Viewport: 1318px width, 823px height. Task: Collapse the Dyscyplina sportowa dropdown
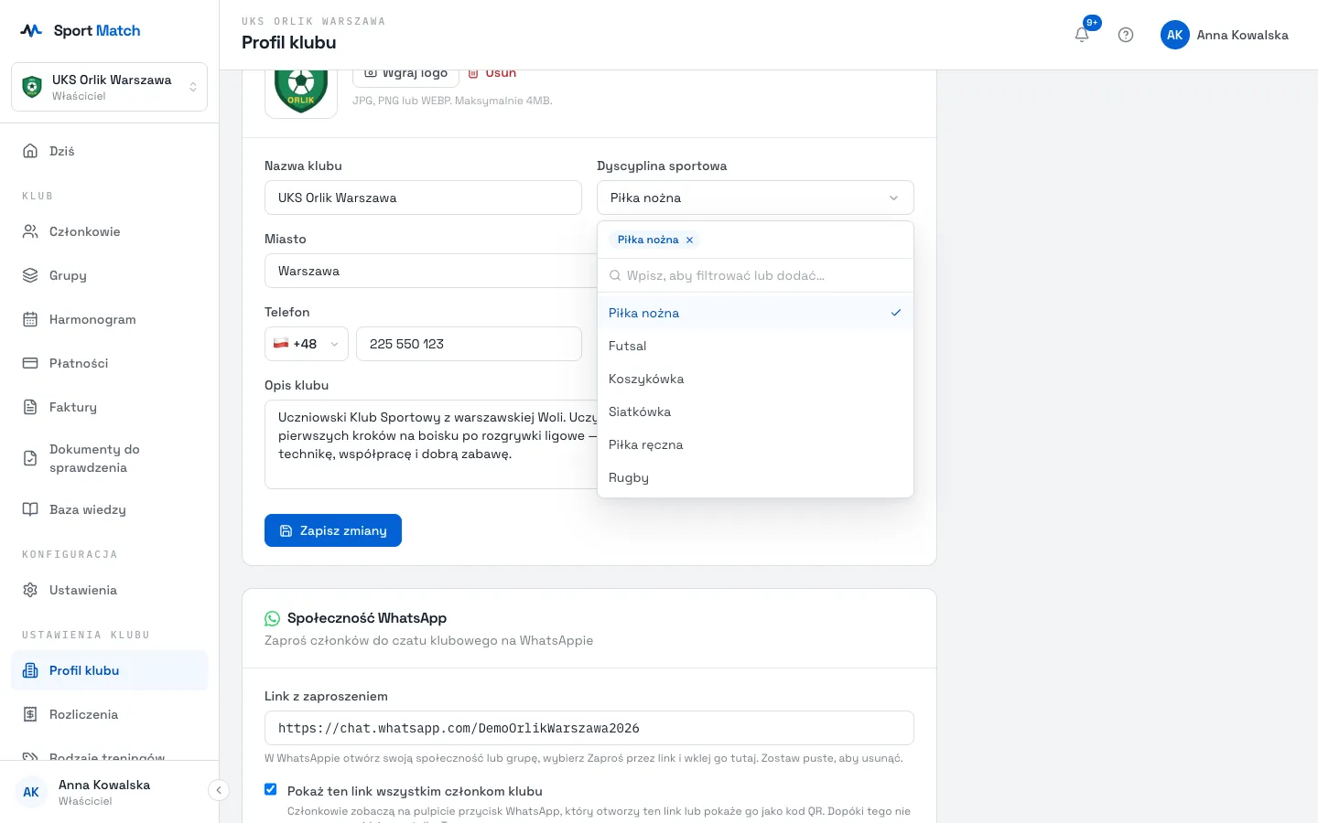755,198
